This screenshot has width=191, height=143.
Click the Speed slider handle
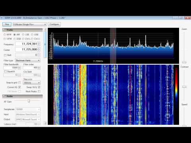[x=184, y=126]
